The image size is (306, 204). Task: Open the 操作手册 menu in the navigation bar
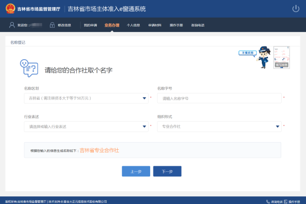(176, 25)
